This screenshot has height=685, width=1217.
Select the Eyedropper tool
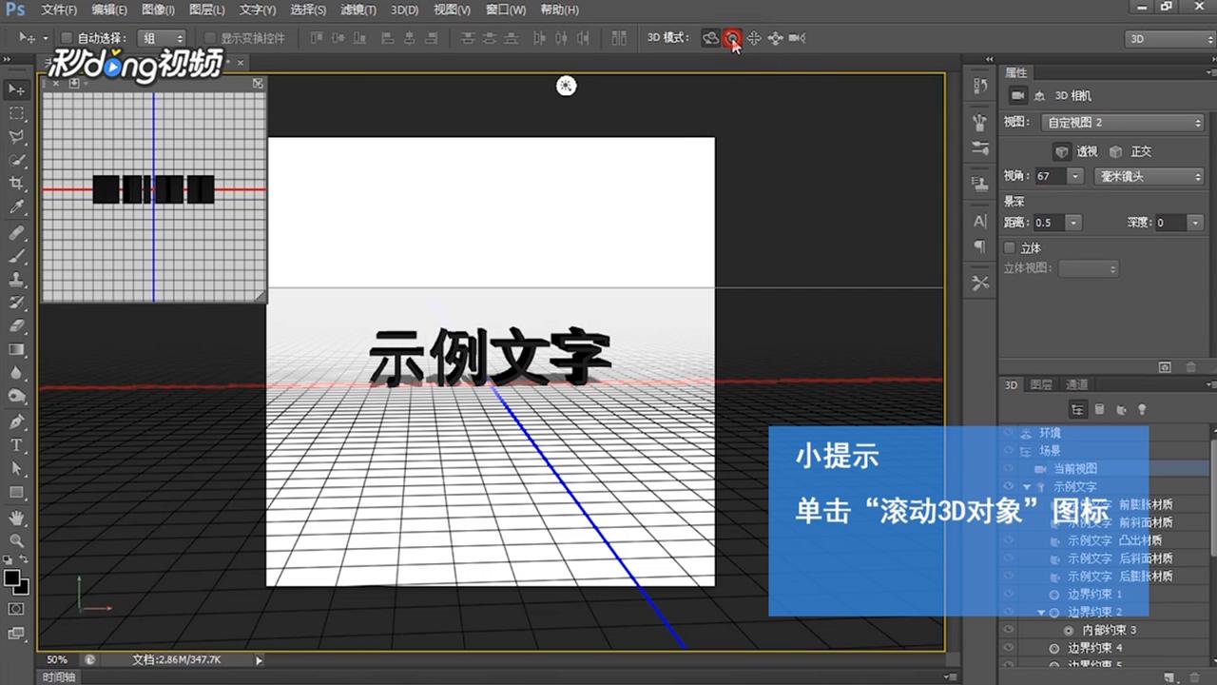[16, 207]
